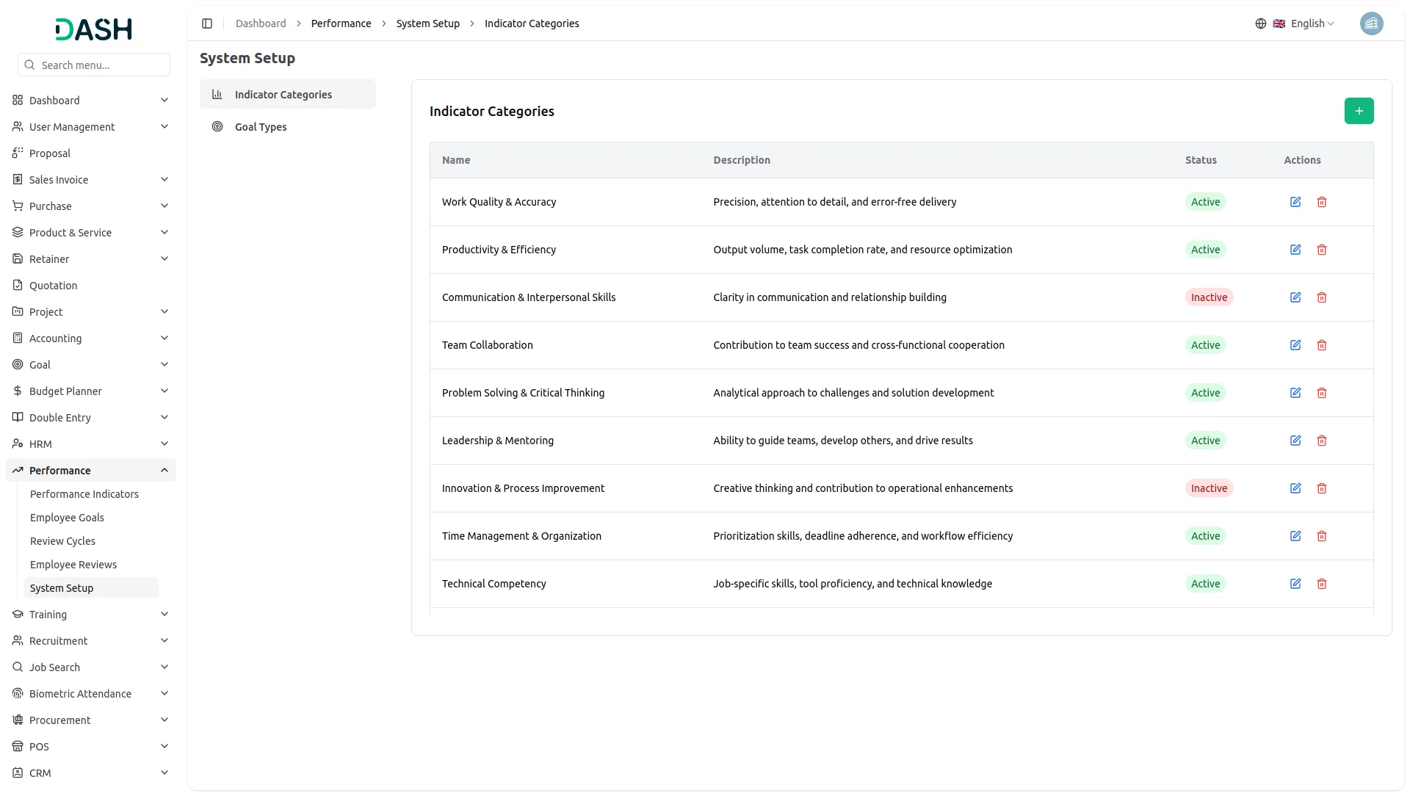
Task: Edit Leadership & Mentoring using pencil icon
Action: 1295,441
